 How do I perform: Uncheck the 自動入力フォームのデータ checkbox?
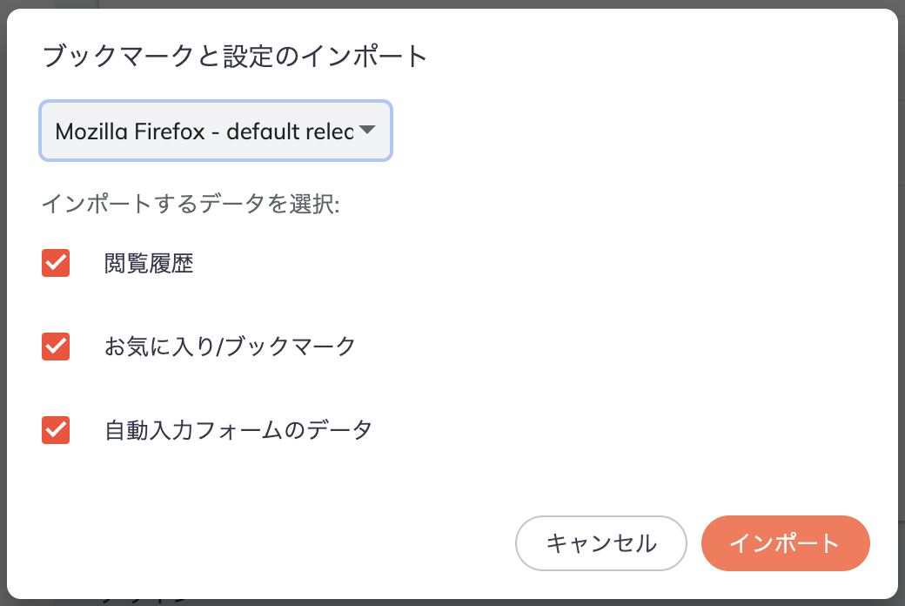pos(56,429)
